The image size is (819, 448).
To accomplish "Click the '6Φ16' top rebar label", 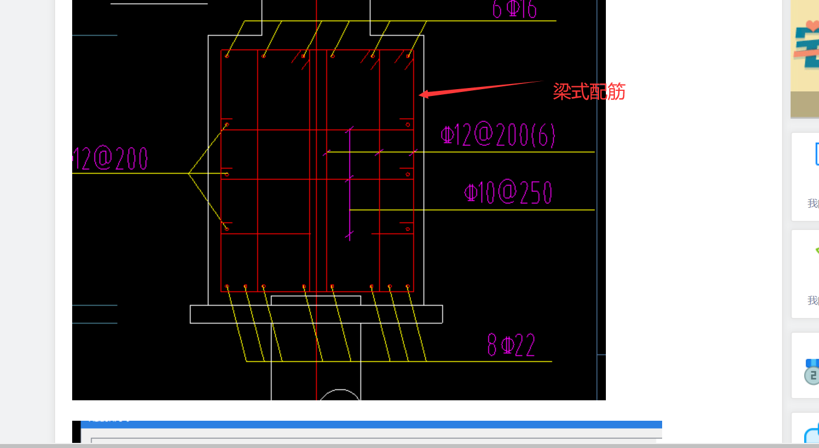I will pyautogui.click(x=514, y=9).
